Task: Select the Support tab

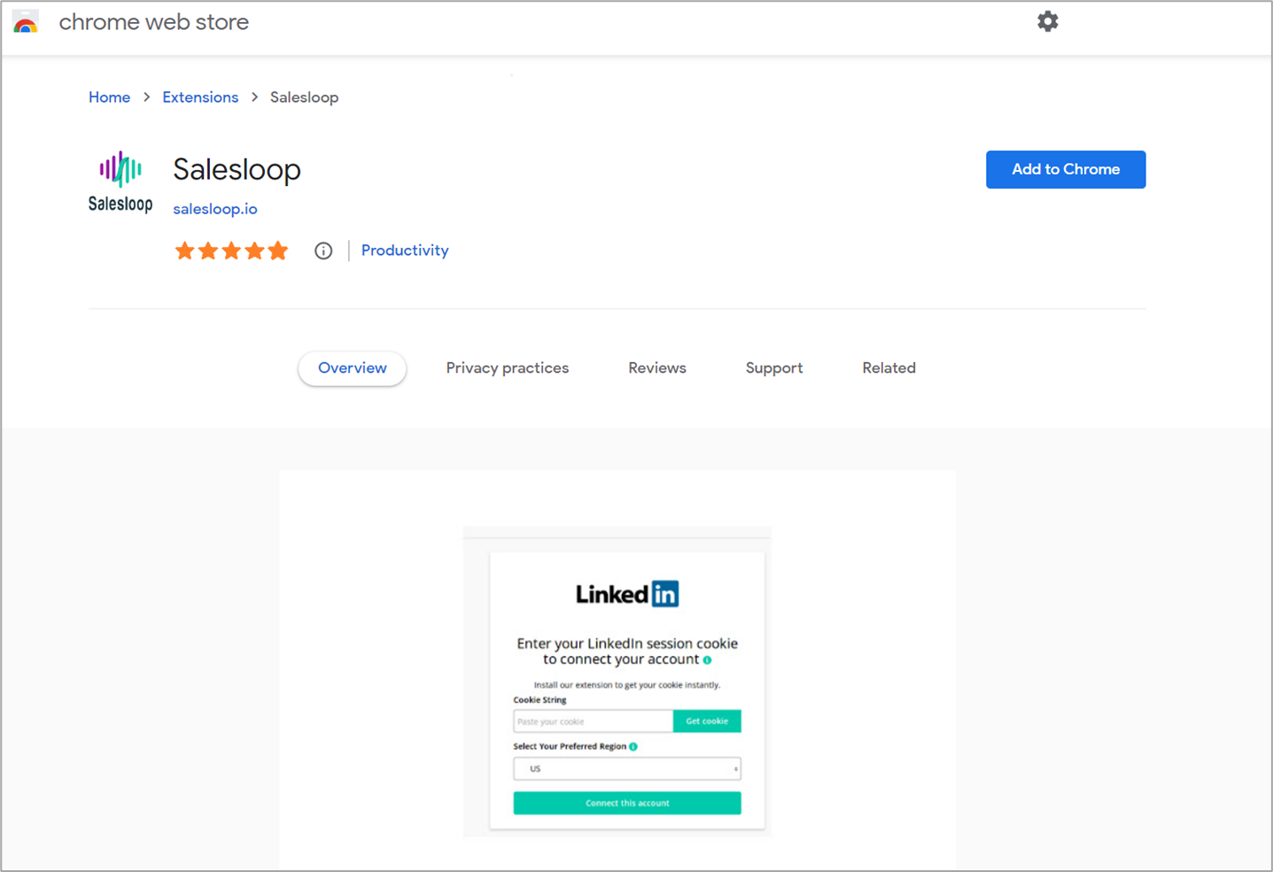Action: pyautogui.click(x=773, y=367)
